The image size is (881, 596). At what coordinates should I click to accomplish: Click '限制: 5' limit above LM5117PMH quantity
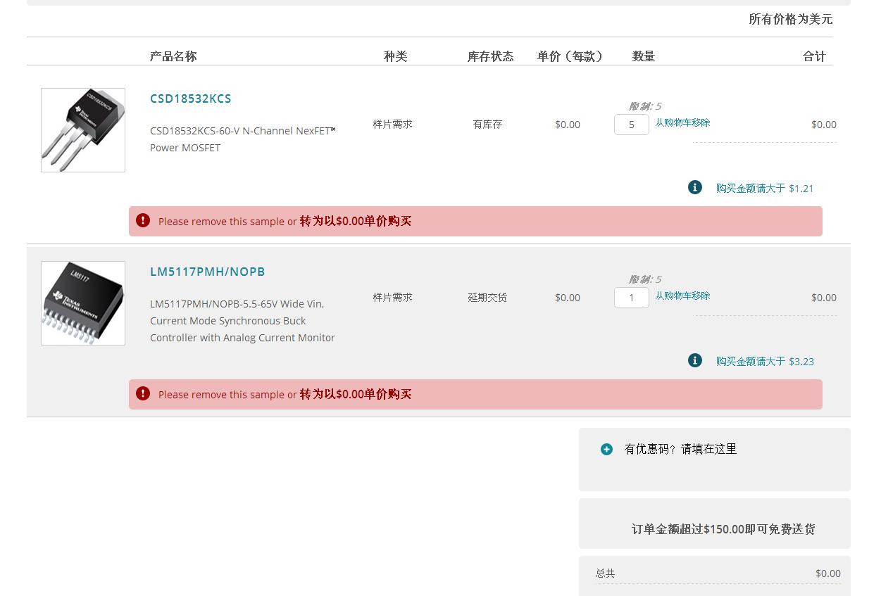(645, 279)
